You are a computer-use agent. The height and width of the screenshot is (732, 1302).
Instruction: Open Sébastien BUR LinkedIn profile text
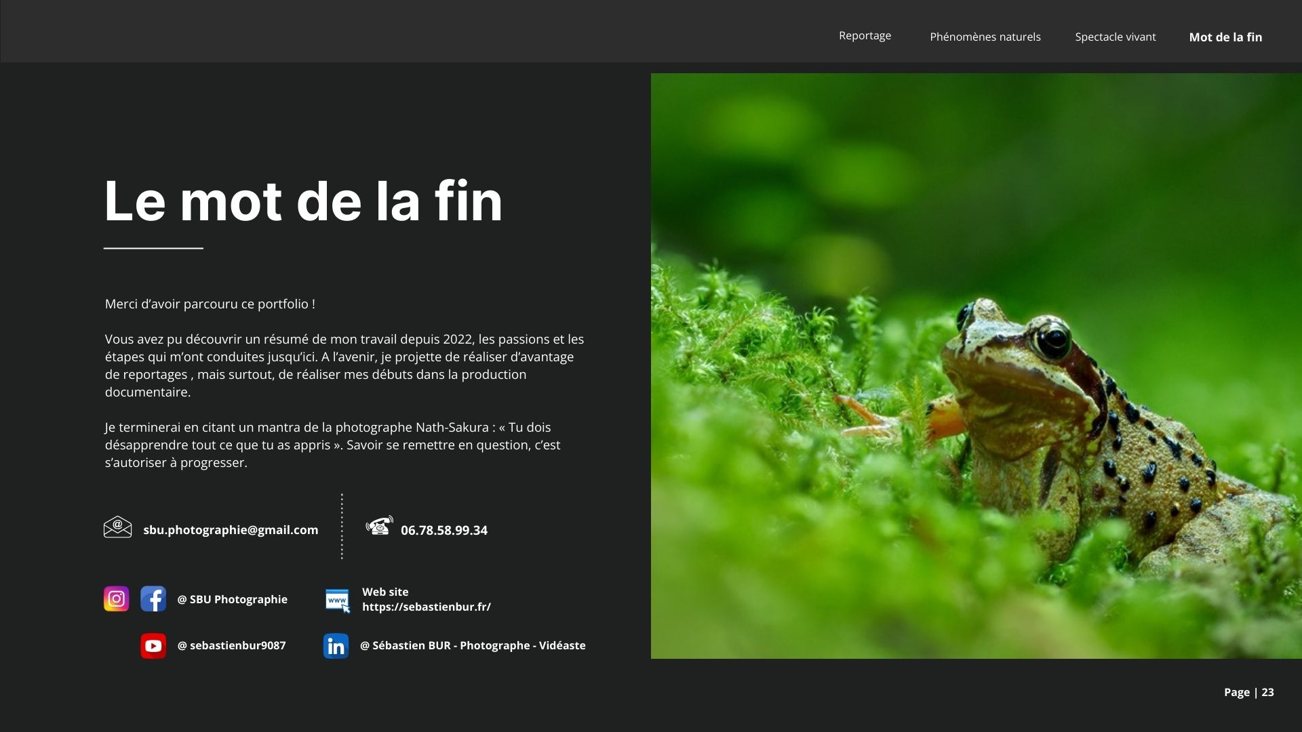(473, 646)
